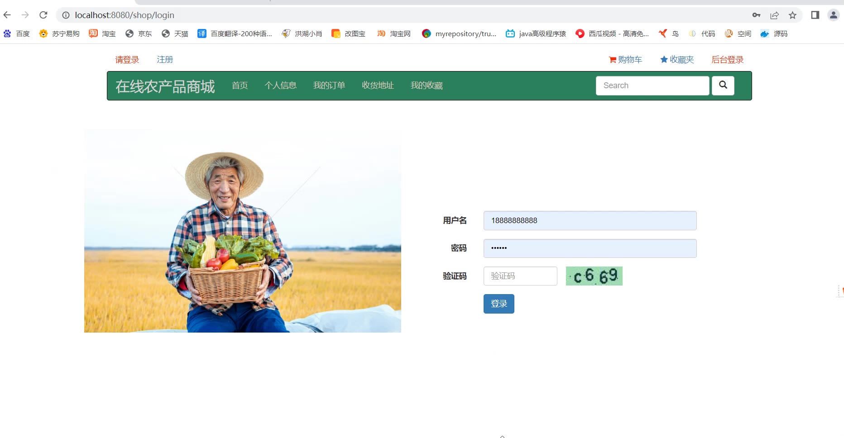Viewport: 844px width, 438px height.
Task: Open the 首页 navigation item
Action: pyautogui.click(x=240, y=86)
